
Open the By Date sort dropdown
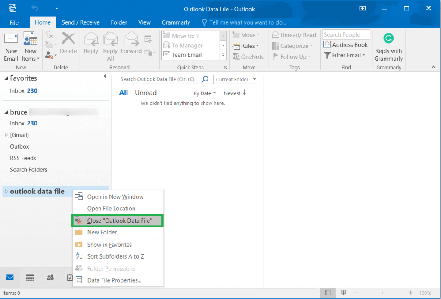(205, 93)
